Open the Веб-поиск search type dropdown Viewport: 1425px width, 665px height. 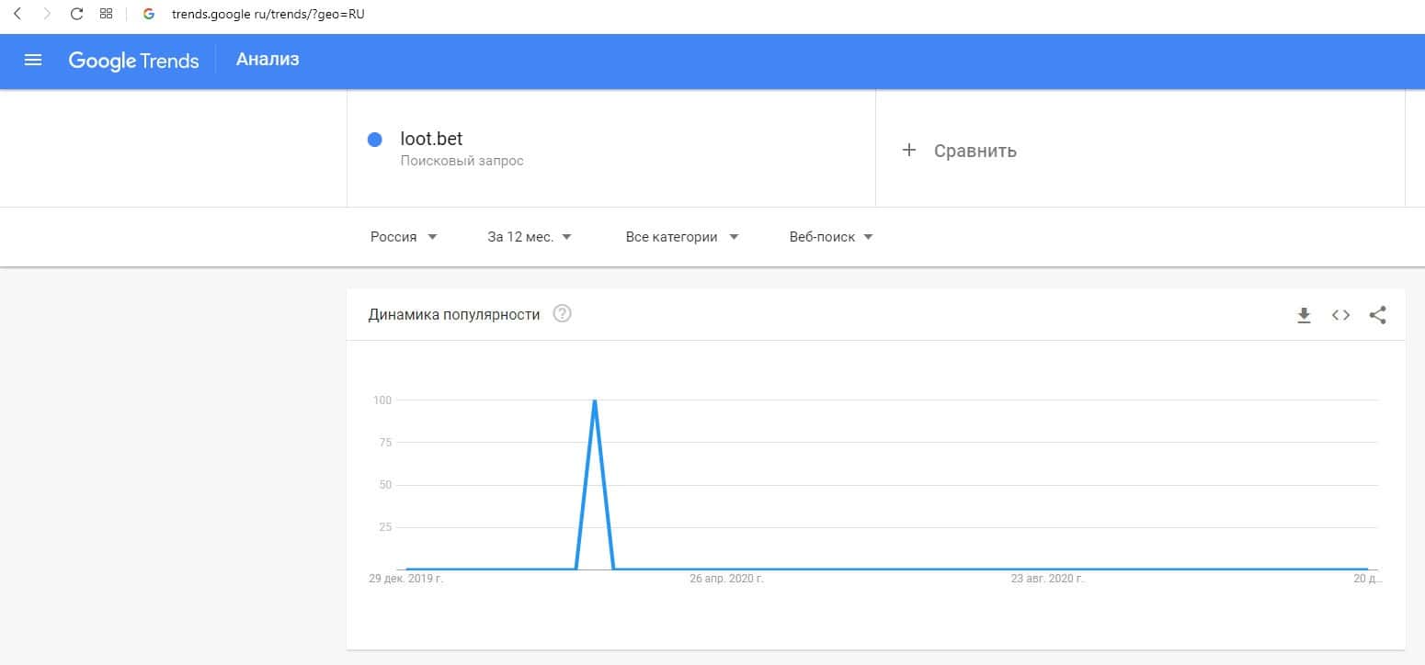pyautogui.click(x=831, y=237)
